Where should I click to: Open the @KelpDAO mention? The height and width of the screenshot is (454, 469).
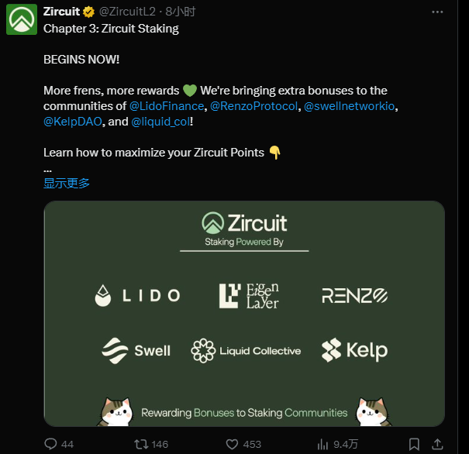(72, 122)
